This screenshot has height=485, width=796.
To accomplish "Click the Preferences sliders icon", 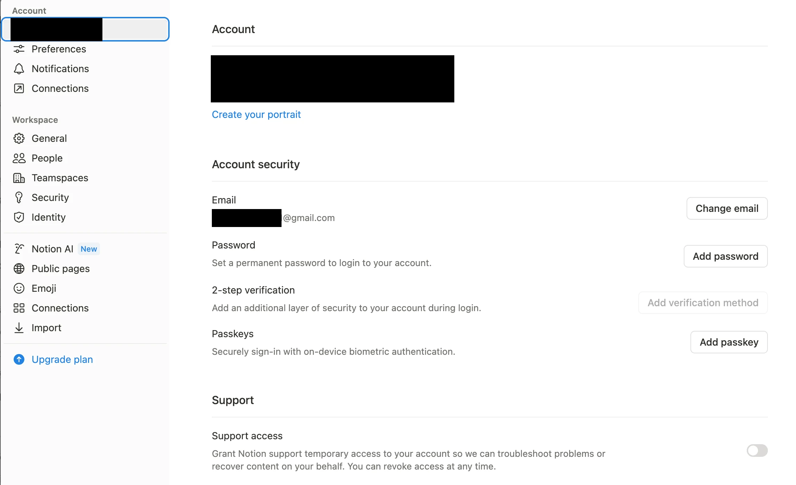I will tap(19, 49).
